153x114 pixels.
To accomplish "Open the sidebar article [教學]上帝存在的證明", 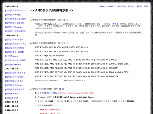I will (14, 77).
